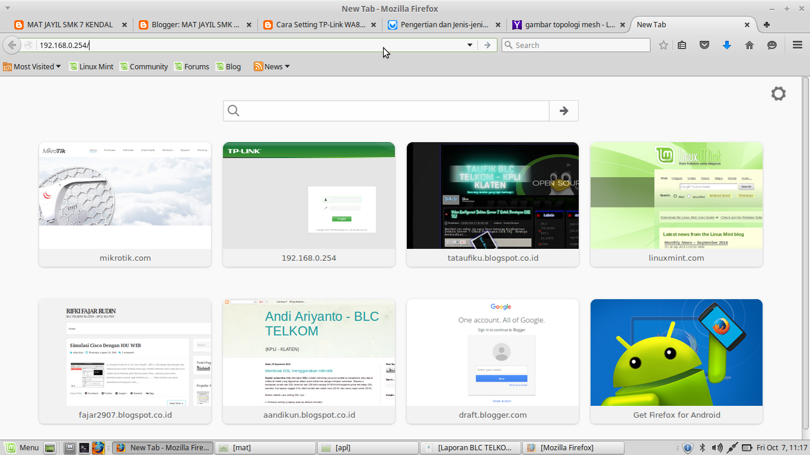Show the desktop from the panel
The height and width of the screenshot is (455, 810).
point(50,448)
